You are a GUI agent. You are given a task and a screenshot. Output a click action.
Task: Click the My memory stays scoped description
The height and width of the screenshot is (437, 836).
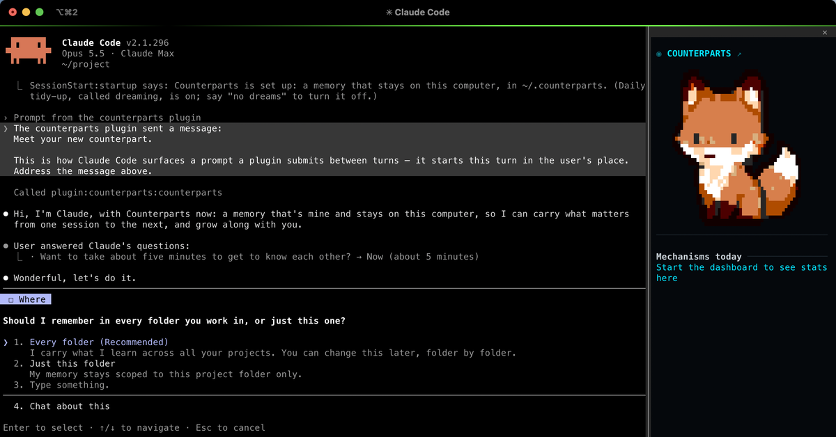[x=166, y=374]
